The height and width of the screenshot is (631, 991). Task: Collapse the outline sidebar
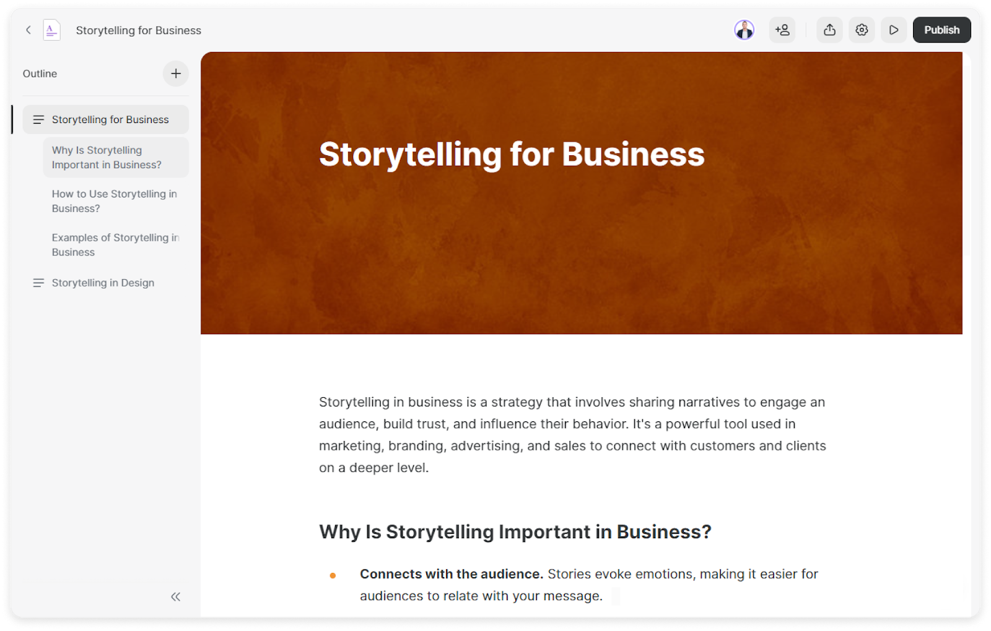pos(175,596)
